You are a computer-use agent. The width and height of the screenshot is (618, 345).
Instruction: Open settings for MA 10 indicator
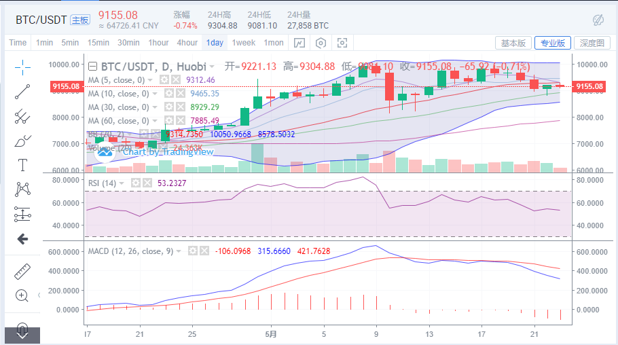click(168, 94)
